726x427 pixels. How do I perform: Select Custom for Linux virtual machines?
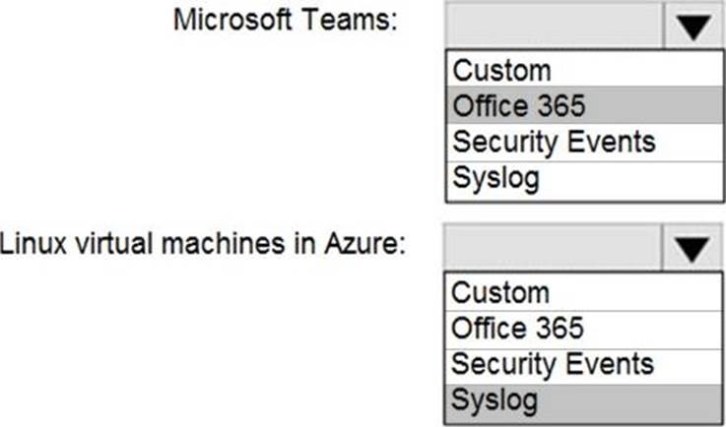pos(583,292)
